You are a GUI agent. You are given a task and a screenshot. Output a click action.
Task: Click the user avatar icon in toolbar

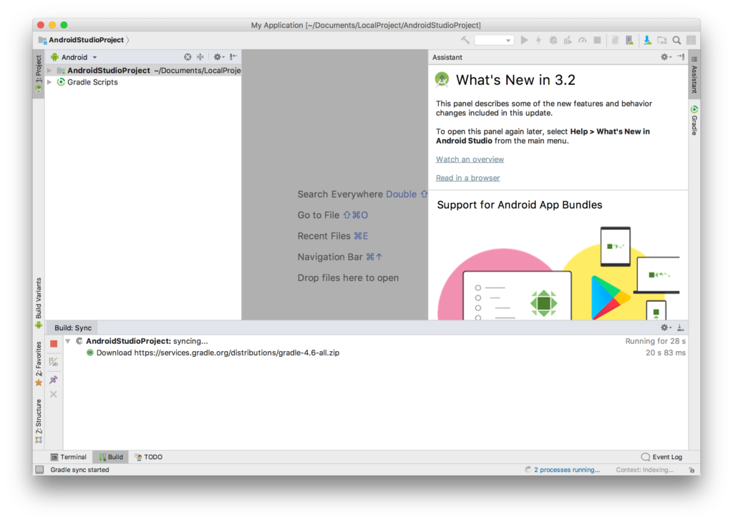[691, 40]
